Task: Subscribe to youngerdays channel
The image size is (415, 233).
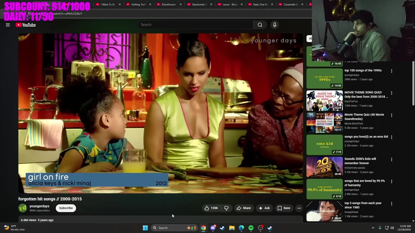Action: [66, 208]
